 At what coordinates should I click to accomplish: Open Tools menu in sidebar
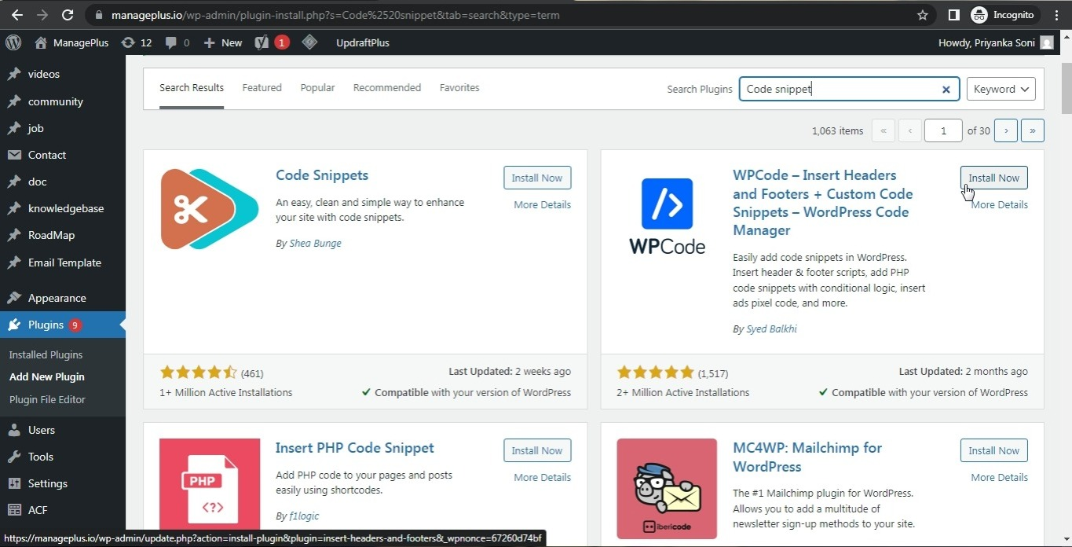(41, 457)
